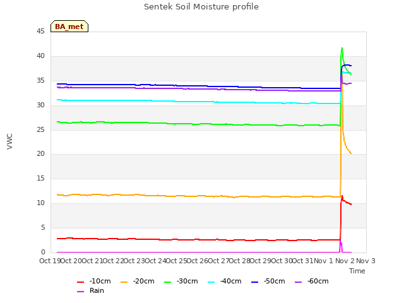The image size is (404, 303).
Task: Click the 5 y-axis tick label
Action: pyautogui.click(x=43, y=227)
